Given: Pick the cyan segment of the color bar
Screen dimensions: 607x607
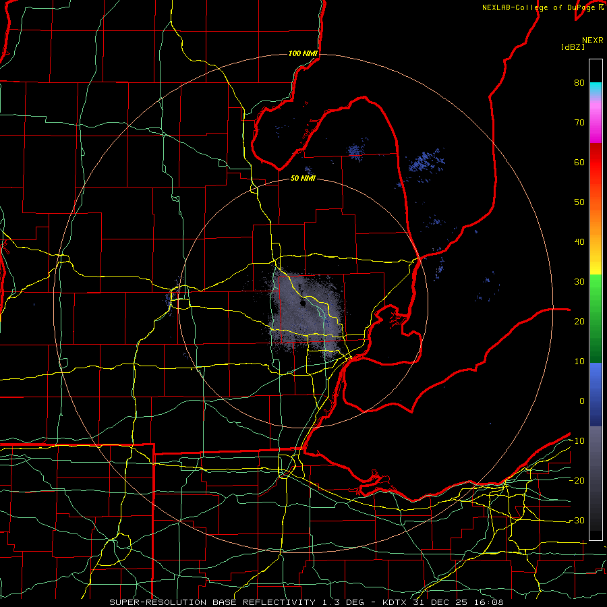Looking at the screenshot, I should click(596, 89).
